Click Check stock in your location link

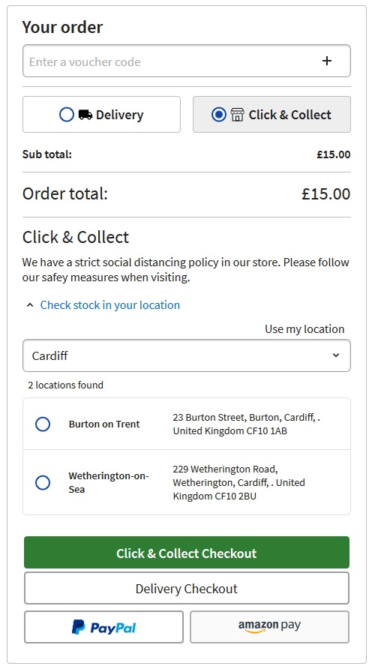pyautogui.click(x=110, y=305)
